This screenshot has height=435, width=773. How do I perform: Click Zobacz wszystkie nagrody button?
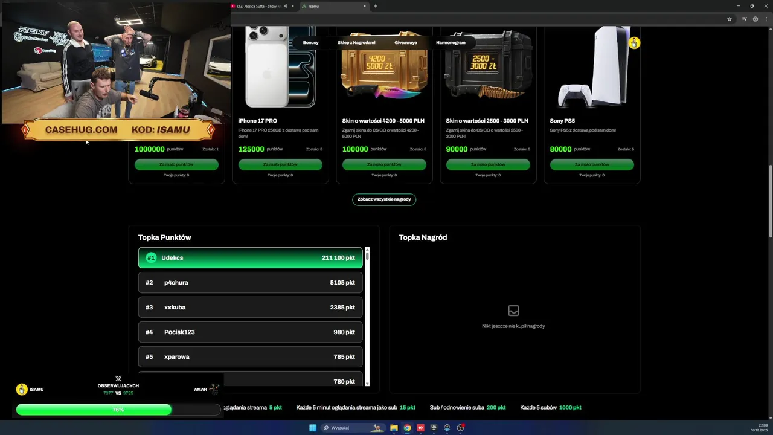384,199
